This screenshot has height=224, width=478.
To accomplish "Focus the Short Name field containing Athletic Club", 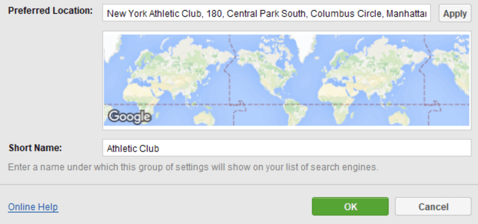I will (287, 148).
